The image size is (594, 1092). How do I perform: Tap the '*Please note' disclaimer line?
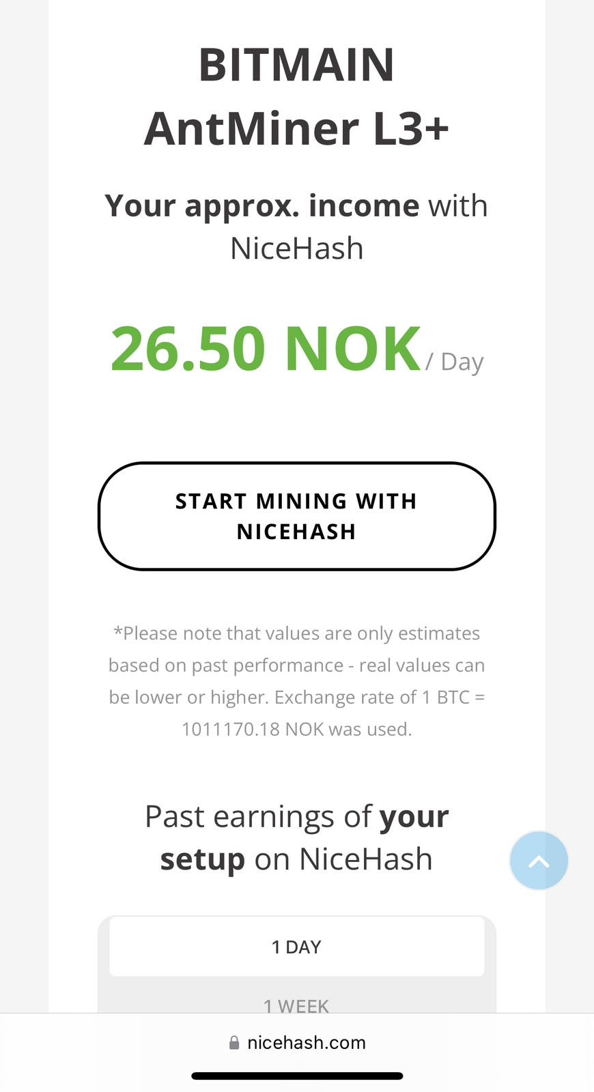pos(297,633)
